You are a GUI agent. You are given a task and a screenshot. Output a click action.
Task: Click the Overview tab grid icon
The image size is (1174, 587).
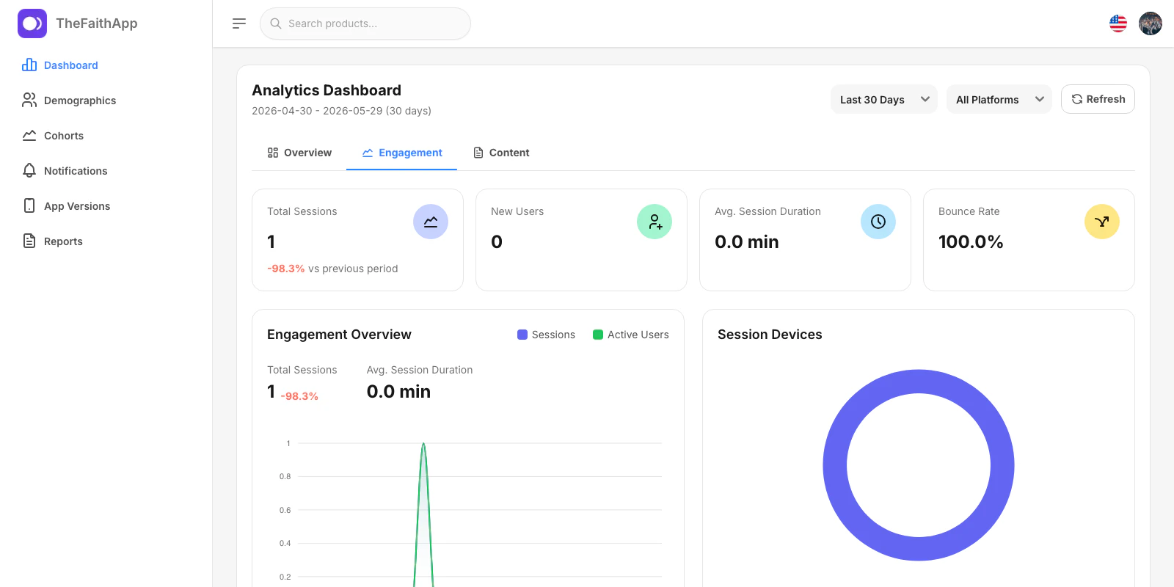click(273, 153)
